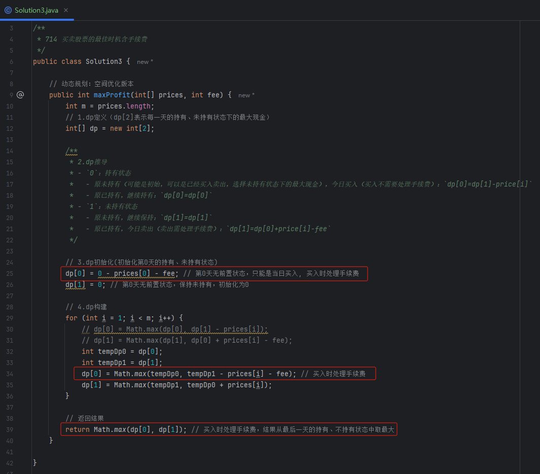
Task: Select the Solution3.java tab
Action: tap(36, 10)
